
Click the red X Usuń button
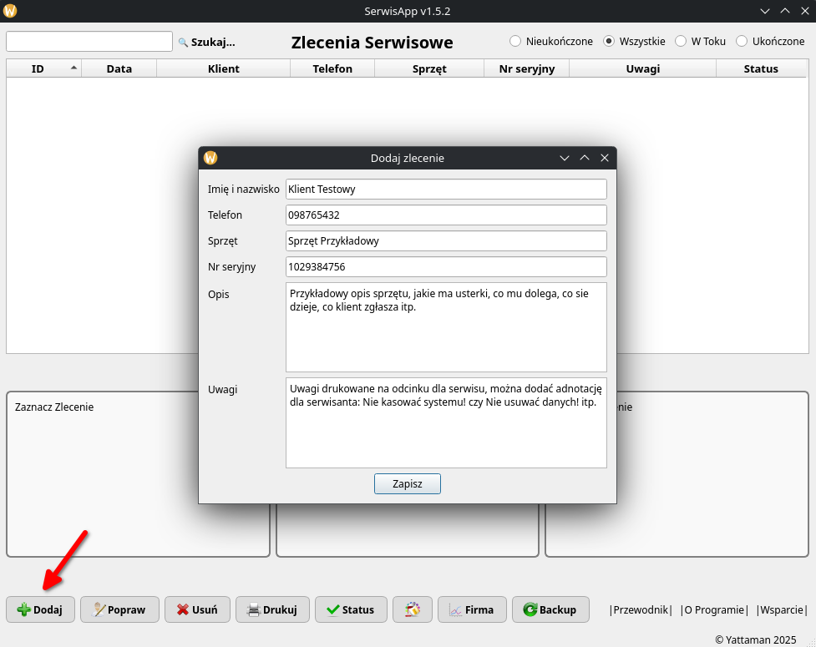(x=197, y=609)
